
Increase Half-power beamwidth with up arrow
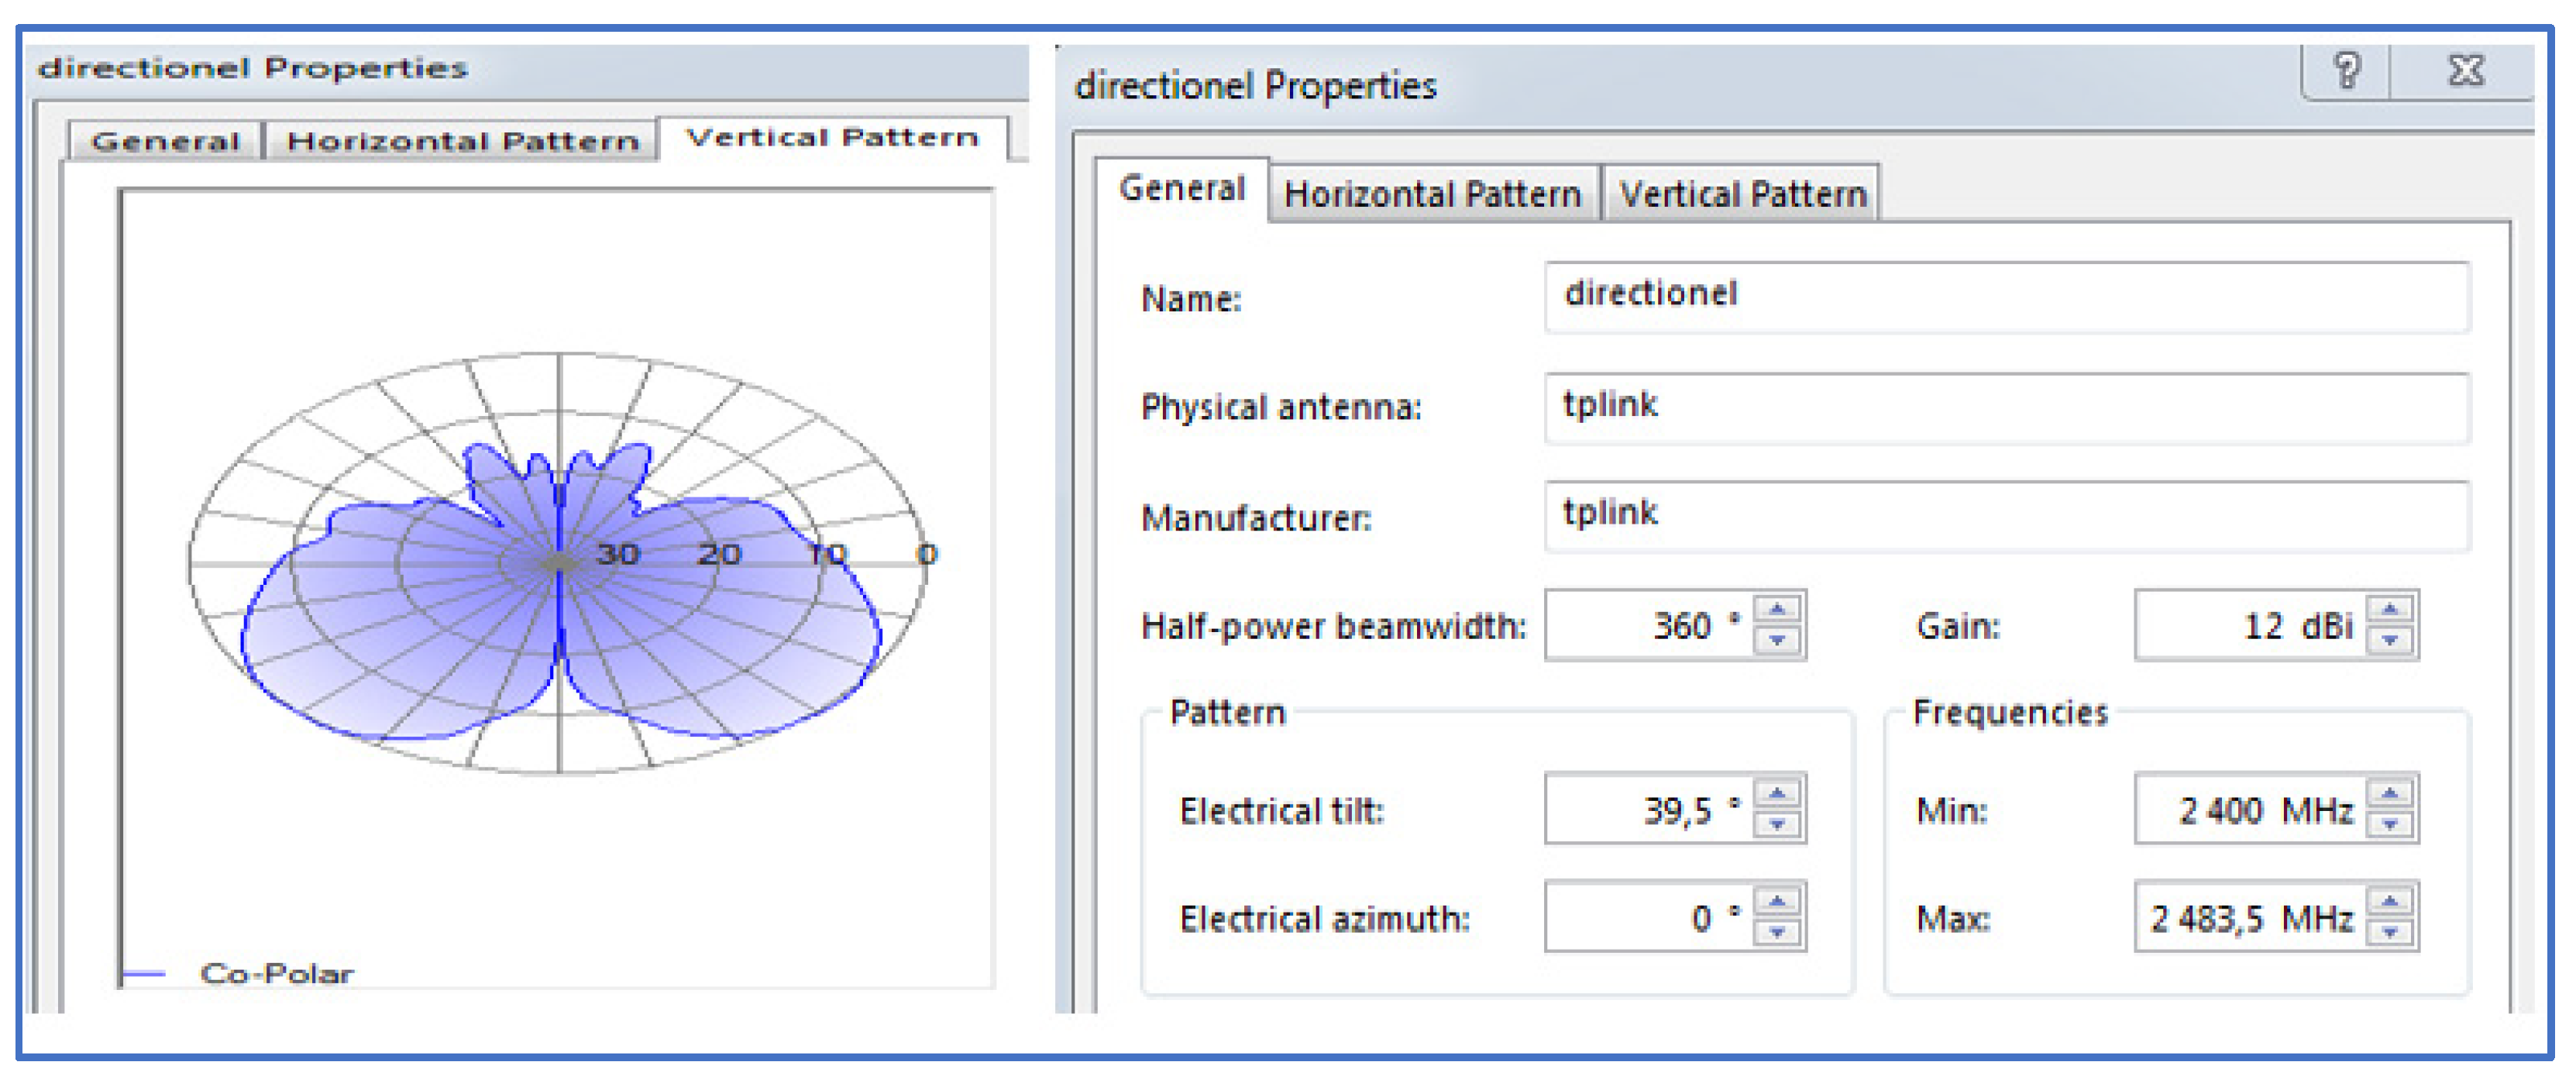click(1777, 609)
